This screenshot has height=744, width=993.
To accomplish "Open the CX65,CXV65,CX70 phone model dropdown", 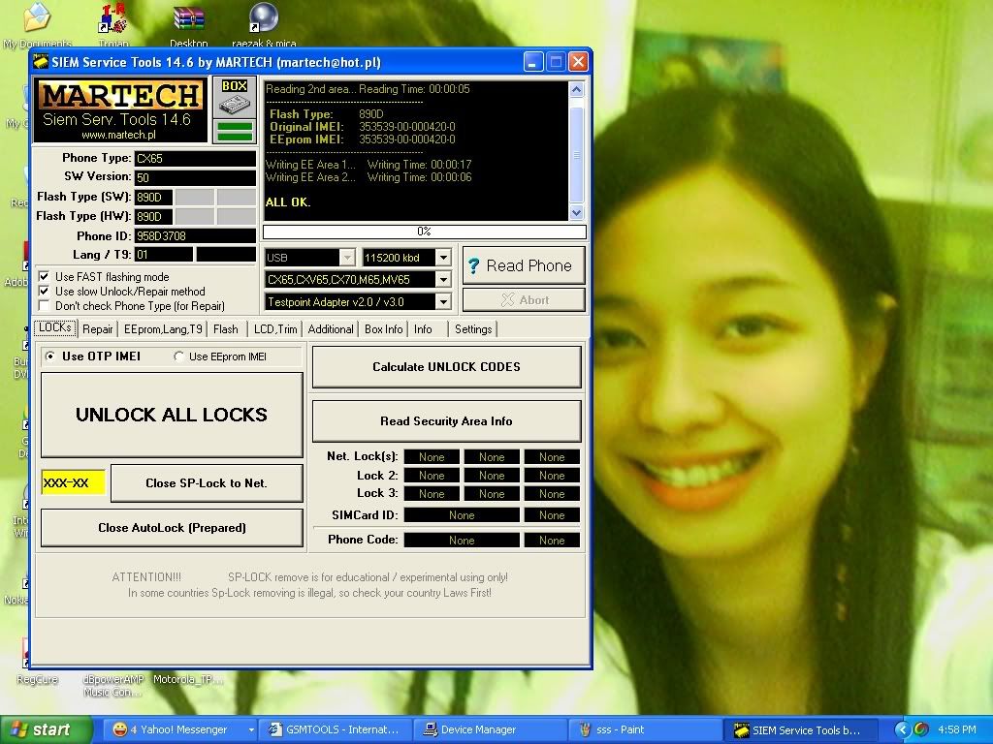I will click(443, 280).
